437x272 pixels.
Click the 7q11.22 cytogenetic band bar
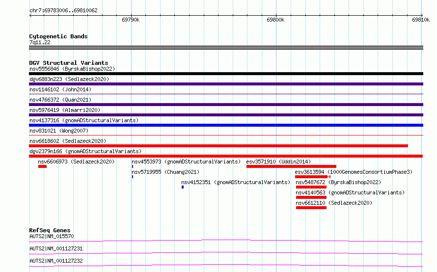pos(226,48)
